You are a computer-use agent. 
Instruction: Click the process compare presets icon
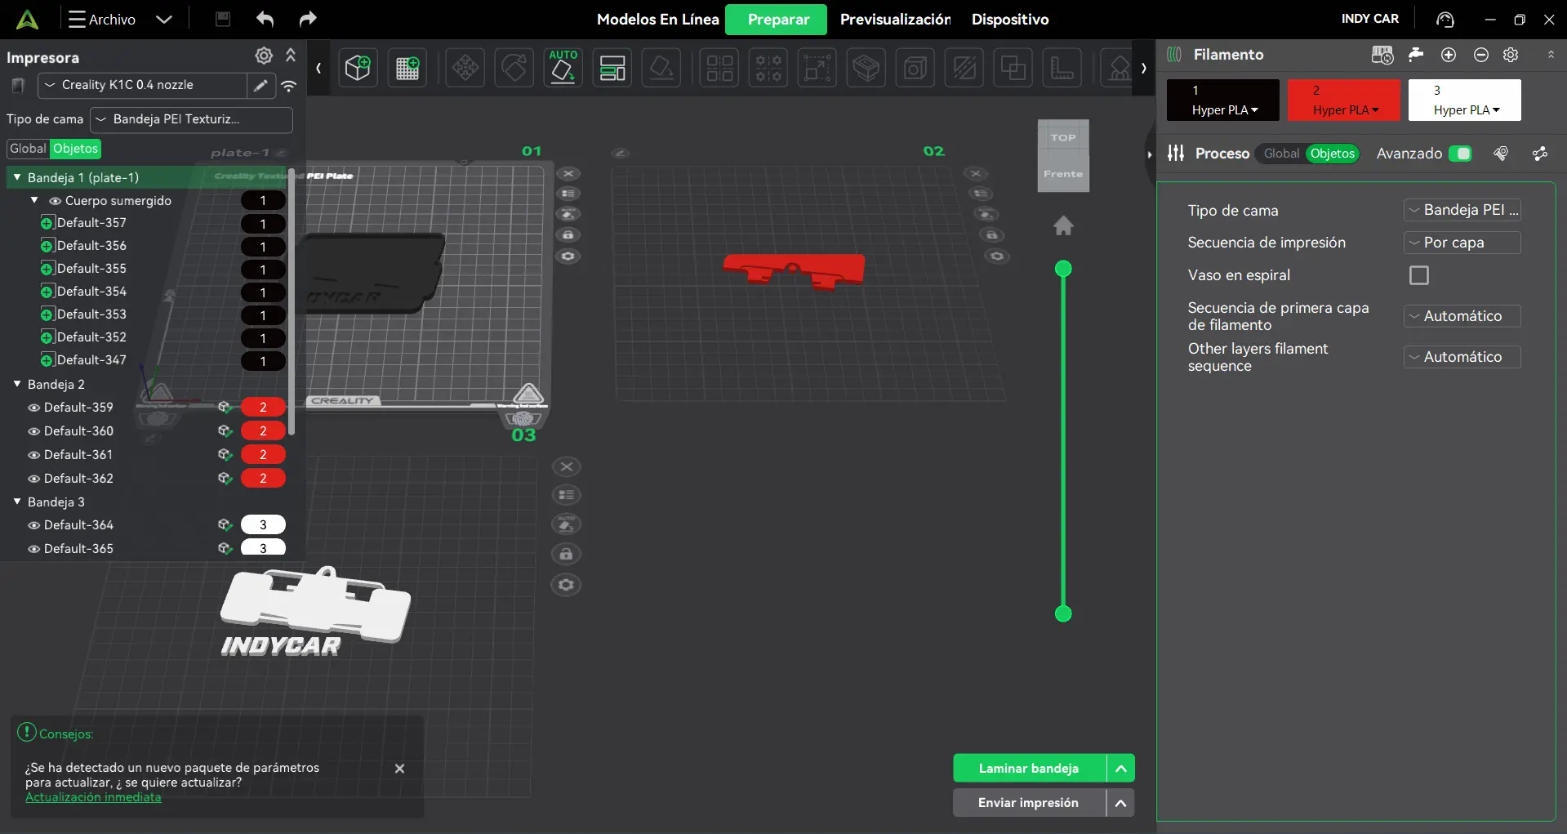1540,154
